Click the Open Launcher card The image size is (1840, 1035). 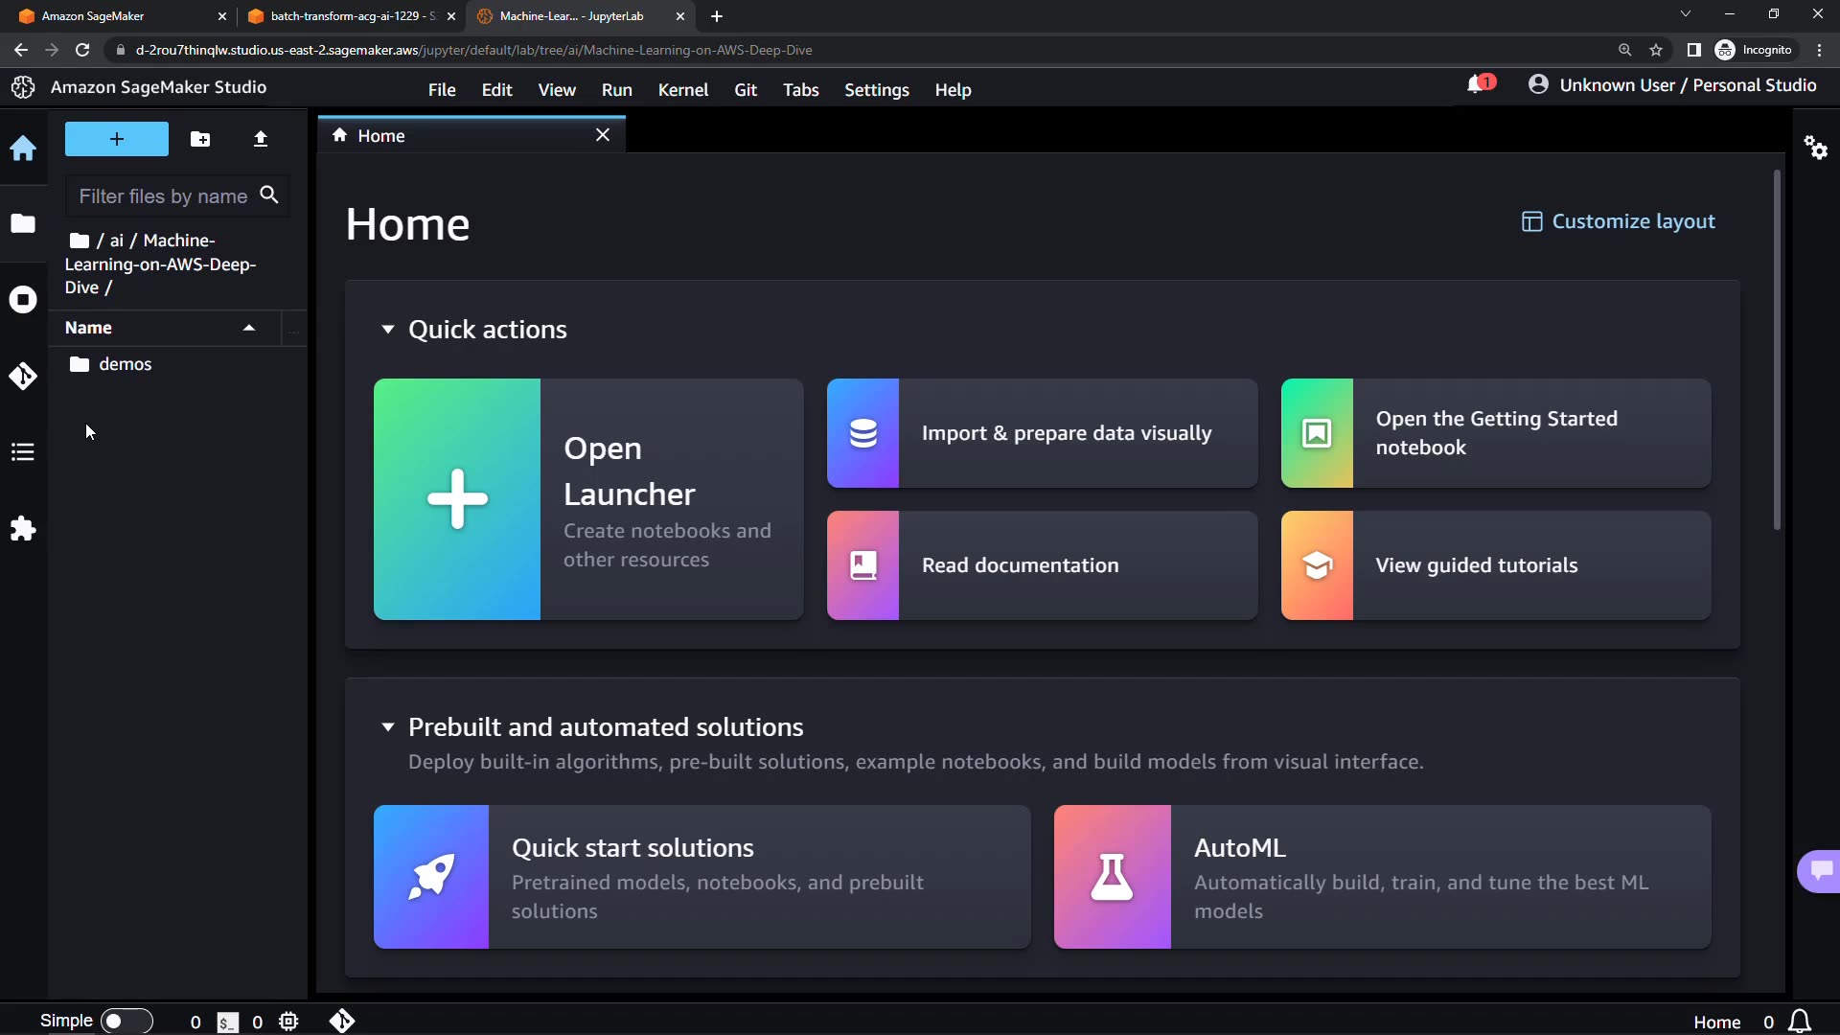click(x=588, y=498)
